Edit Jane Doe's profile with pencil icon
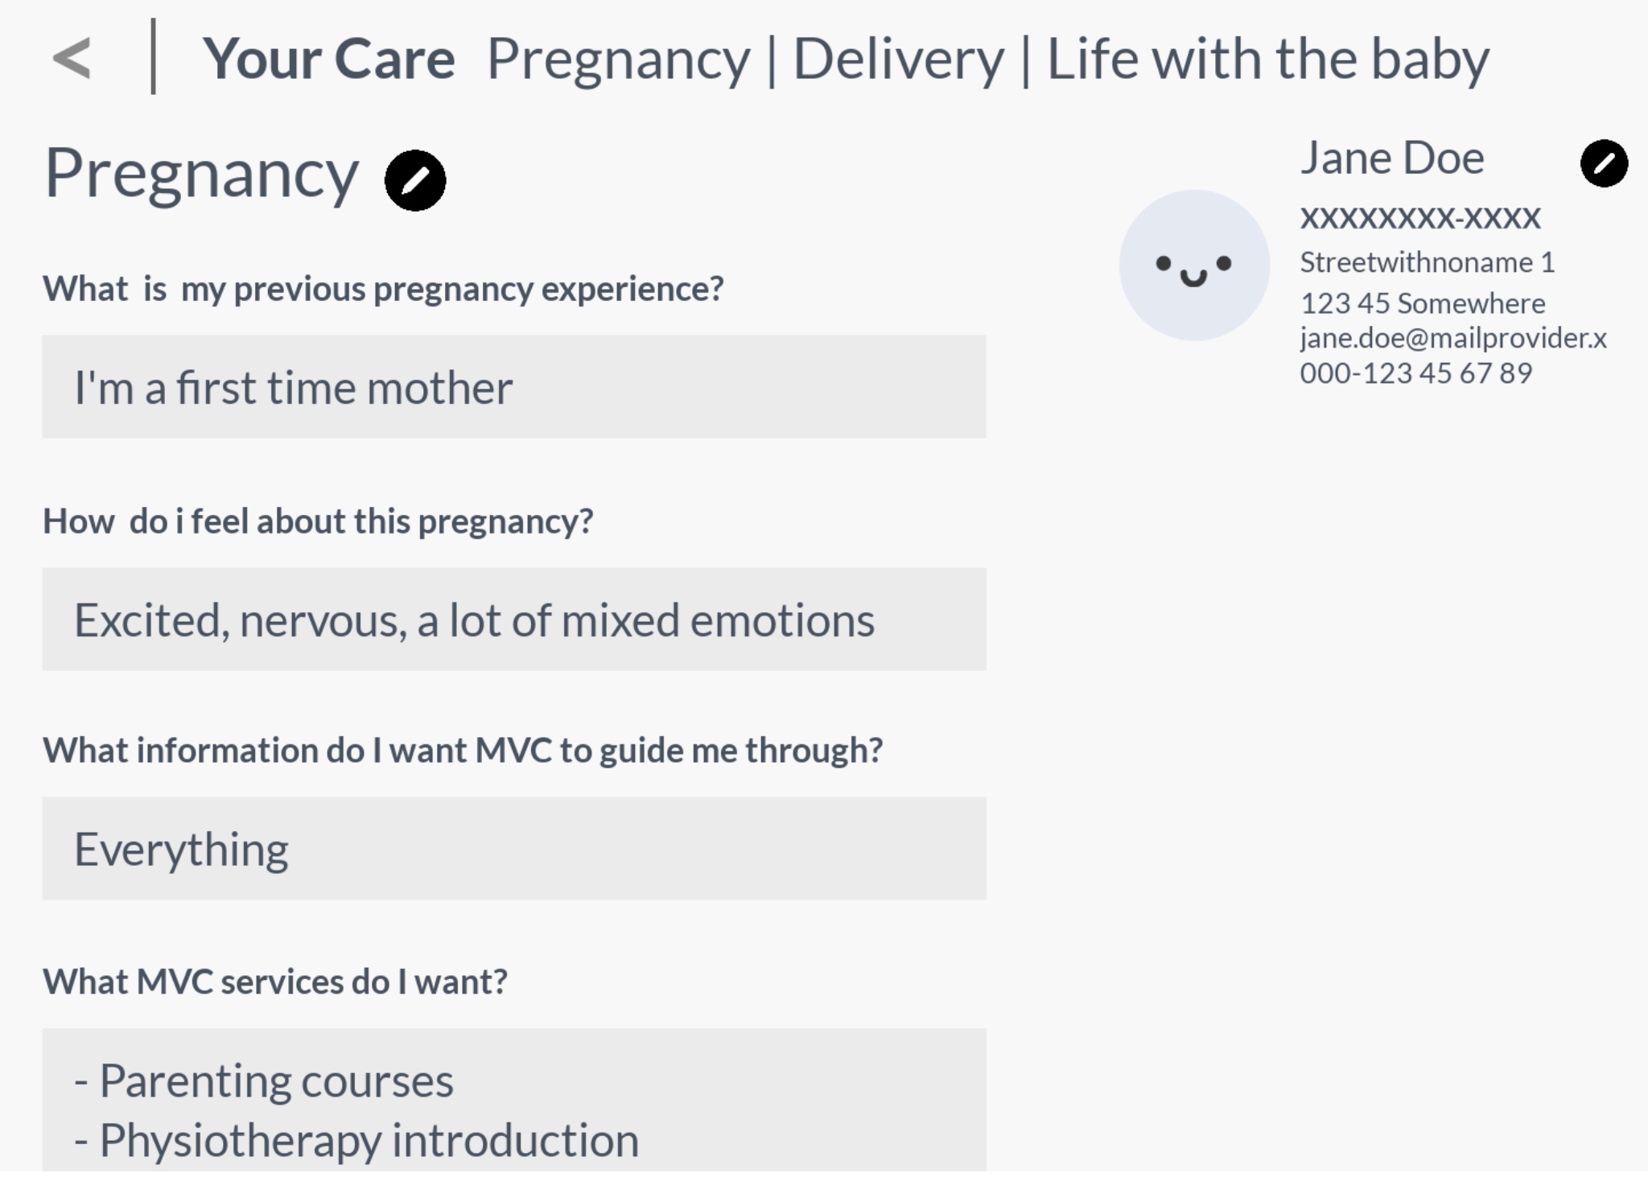Viewport: 1648px width, 1202px height. pos(1604,163)
